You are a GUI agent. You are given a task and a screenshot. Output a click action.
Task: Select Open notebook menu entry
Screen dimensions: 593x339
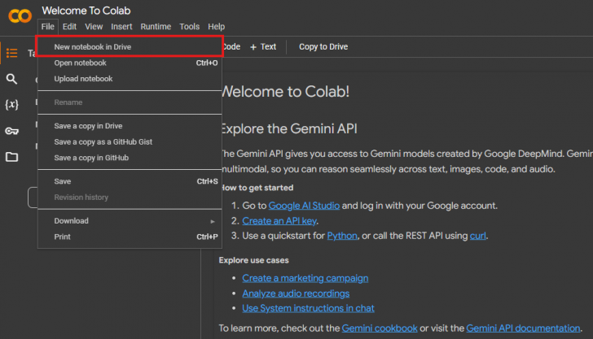(x=130, y=63)
